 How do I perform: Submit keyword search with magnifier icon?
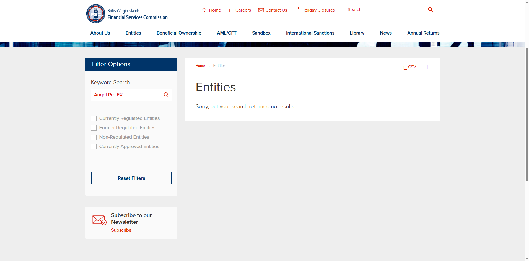166,95
